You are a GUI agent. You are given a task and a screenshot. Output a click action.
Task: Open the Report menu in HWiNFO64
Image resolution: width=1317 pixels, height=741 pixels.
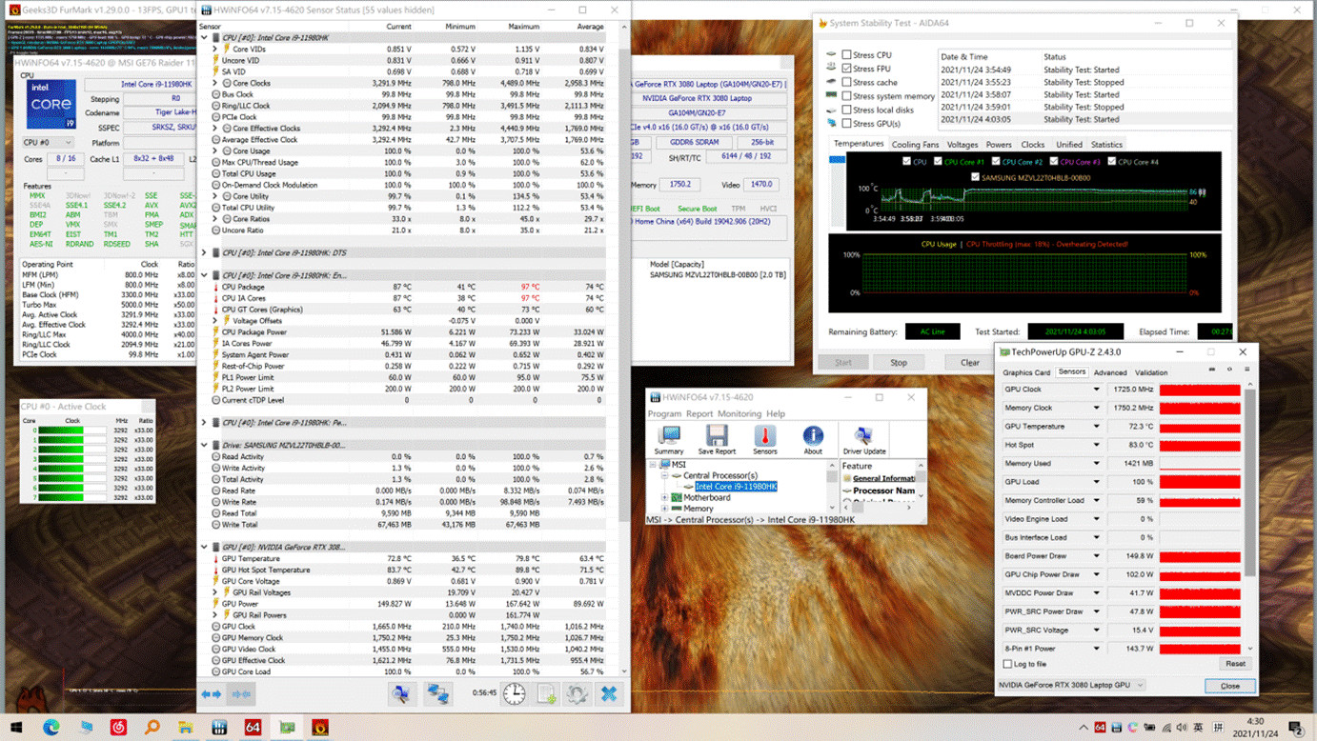click(x=699, y=413)
